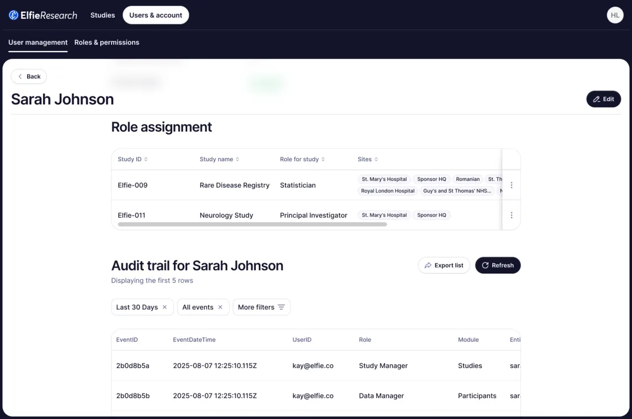The image size is (632, 419).
Task: Click the Rare Disease Registry study name
Action: click(235, 186)
